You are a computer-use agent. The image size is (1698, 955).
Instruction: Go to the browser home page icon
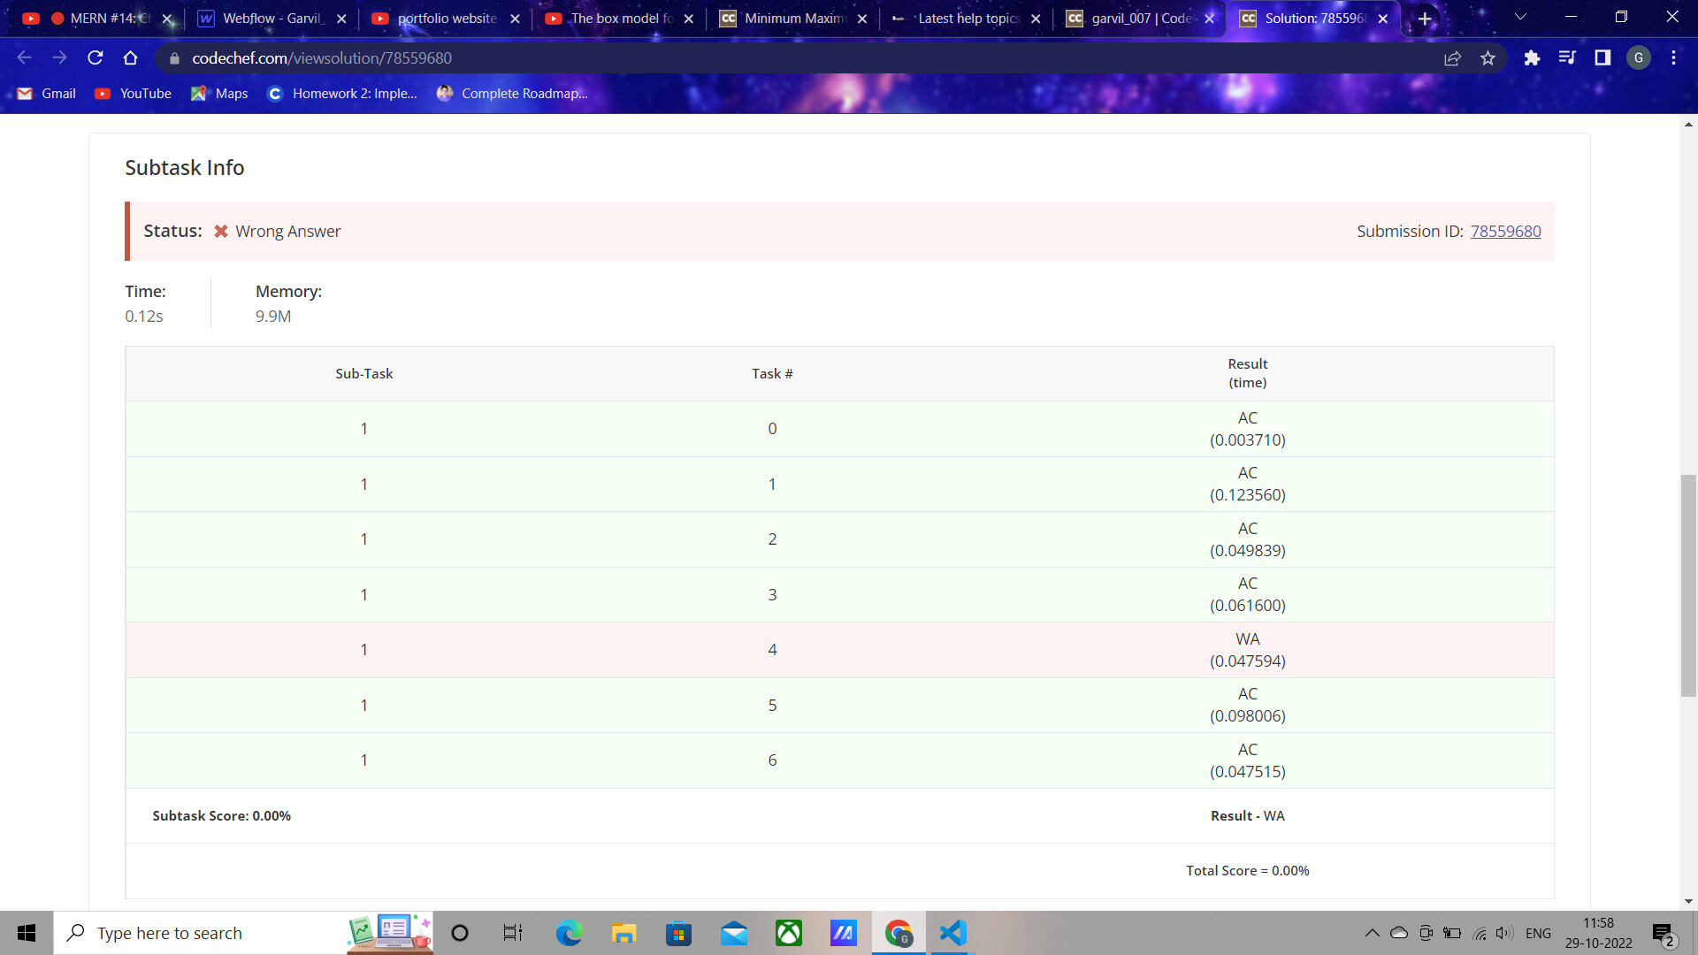[x=131, y=57]
